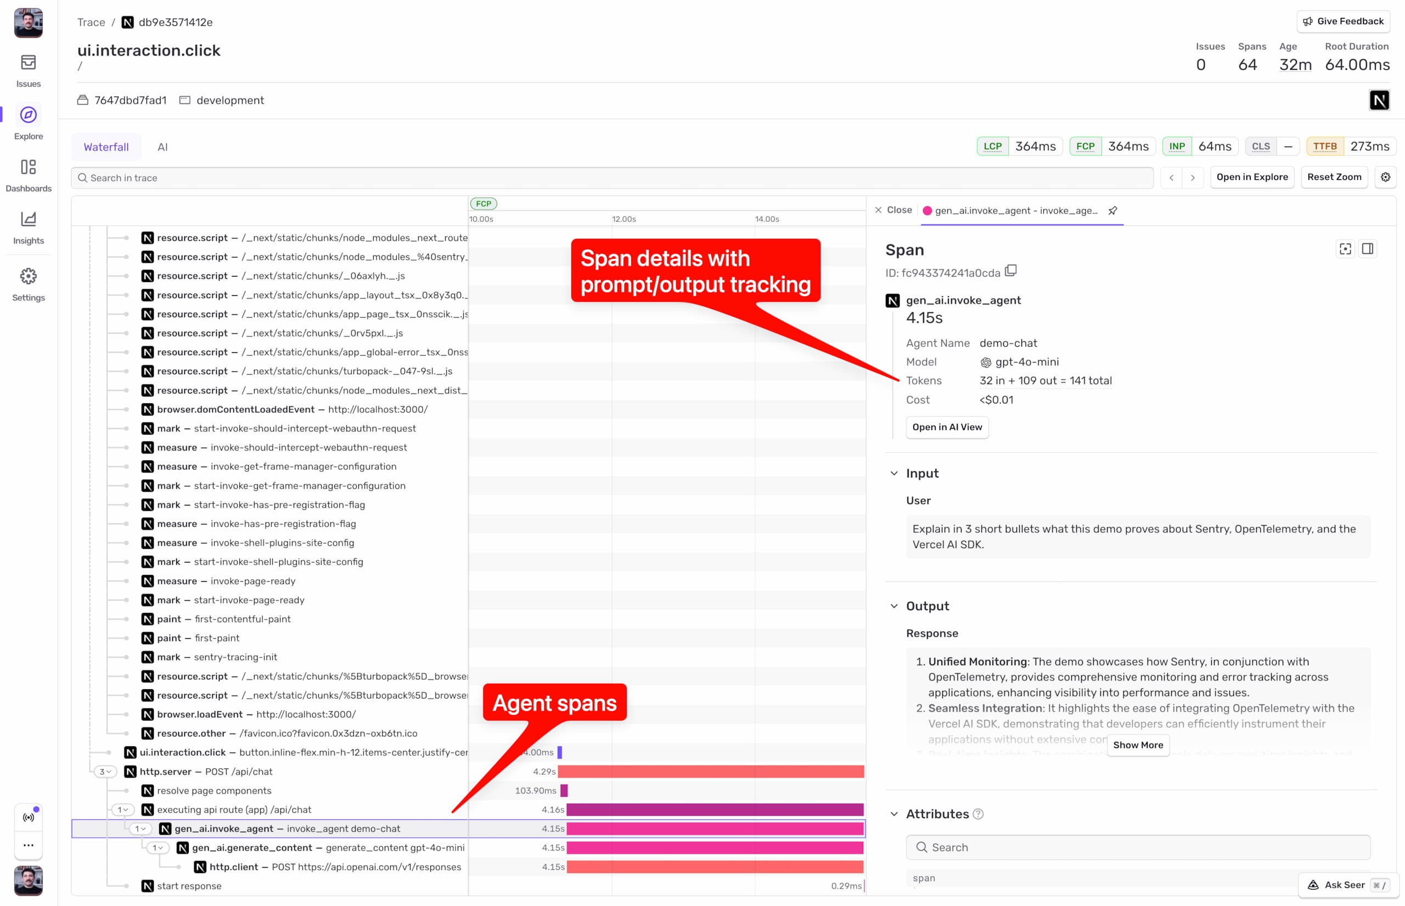
Task: Toggle the split panel layout icon
Action: pos(1368,249)
